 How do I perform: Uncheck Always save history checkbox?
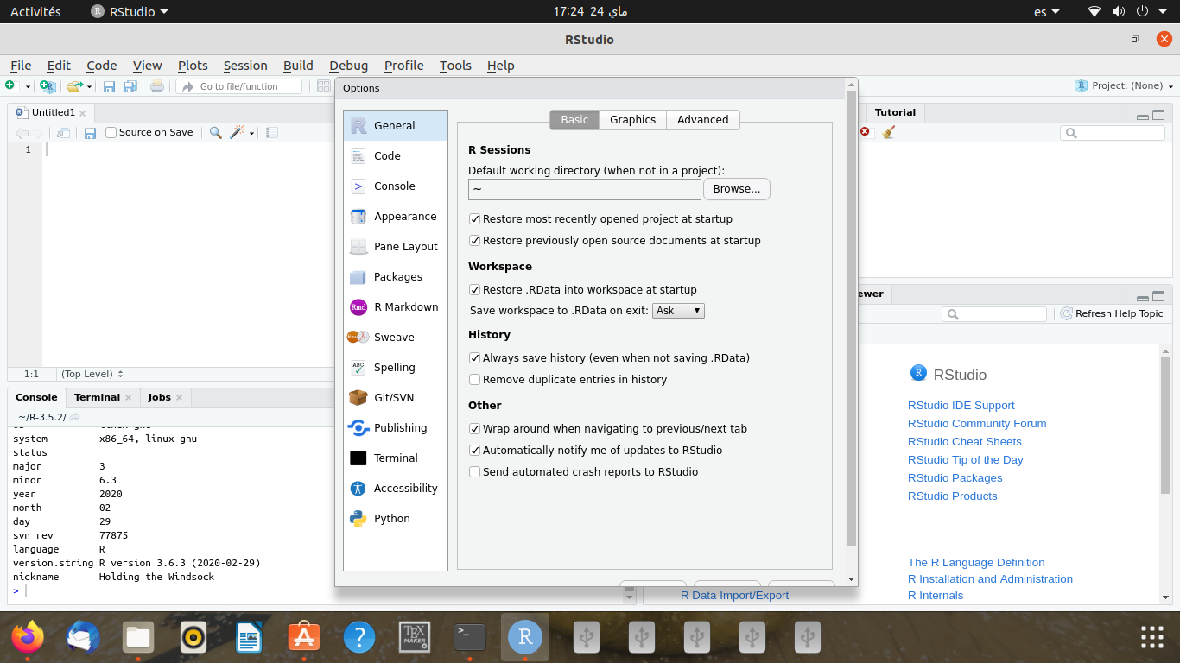pos(474,358)
